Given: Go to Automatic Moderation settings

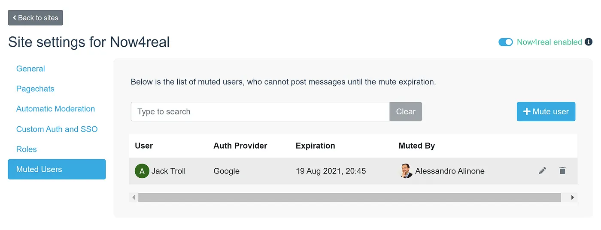Looking at the screenshot, I should coord(55,109).
